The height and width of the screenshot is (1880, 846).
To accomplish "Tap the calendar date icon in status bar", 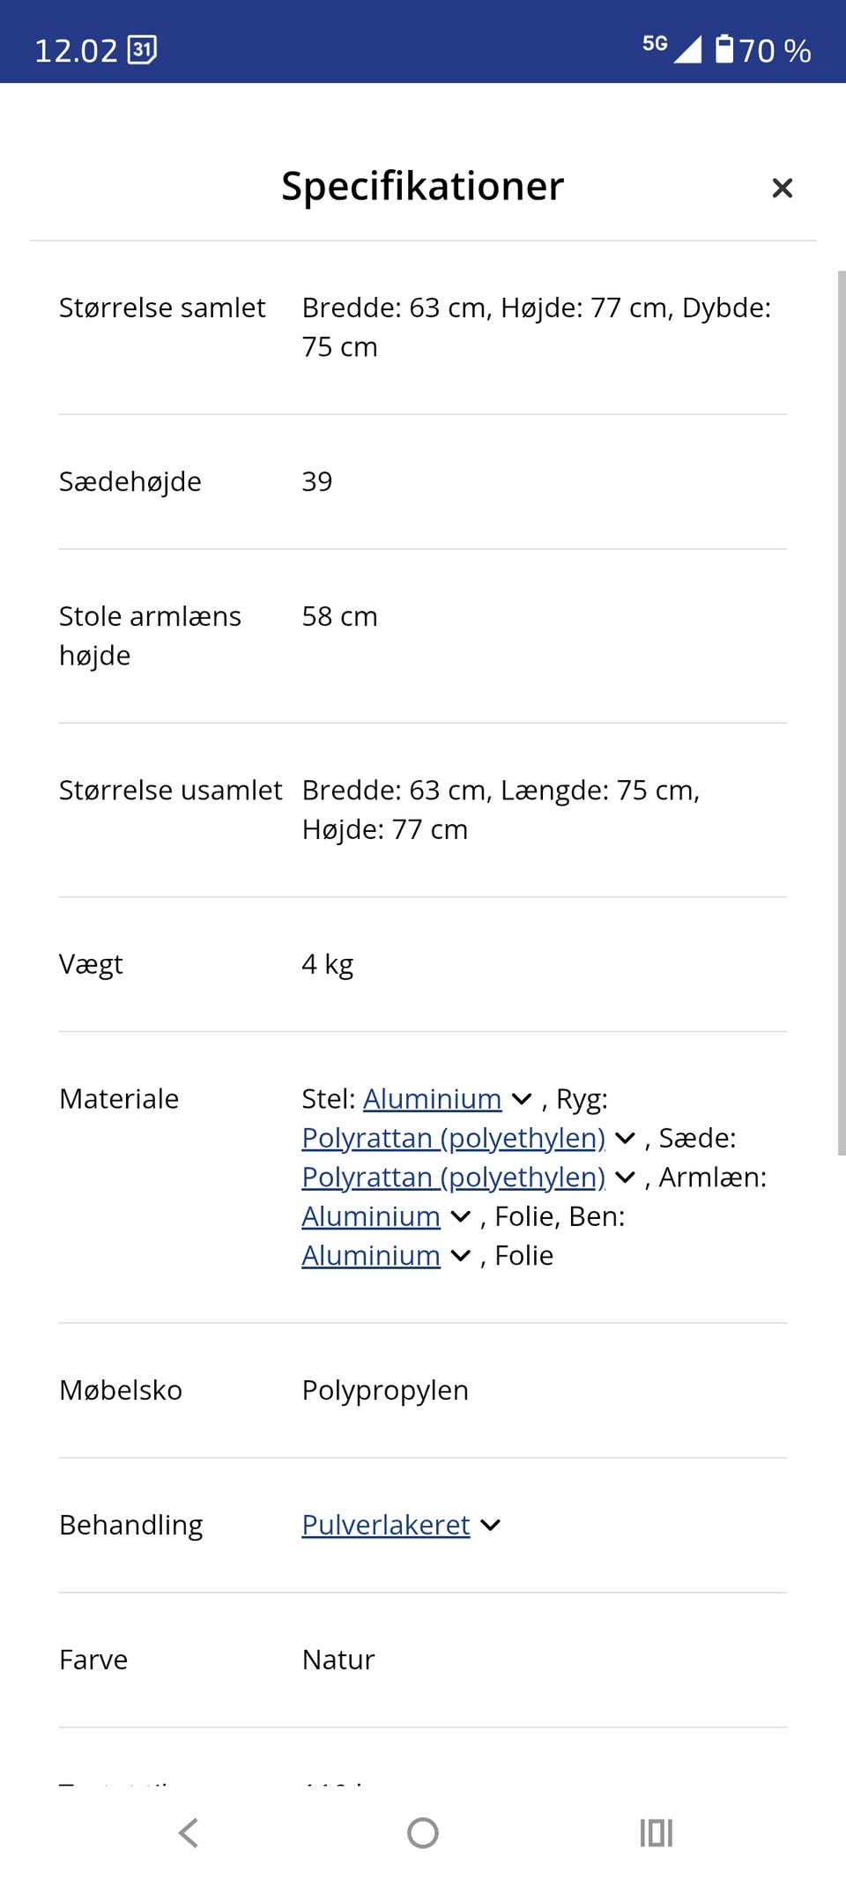I will (141, 50).
